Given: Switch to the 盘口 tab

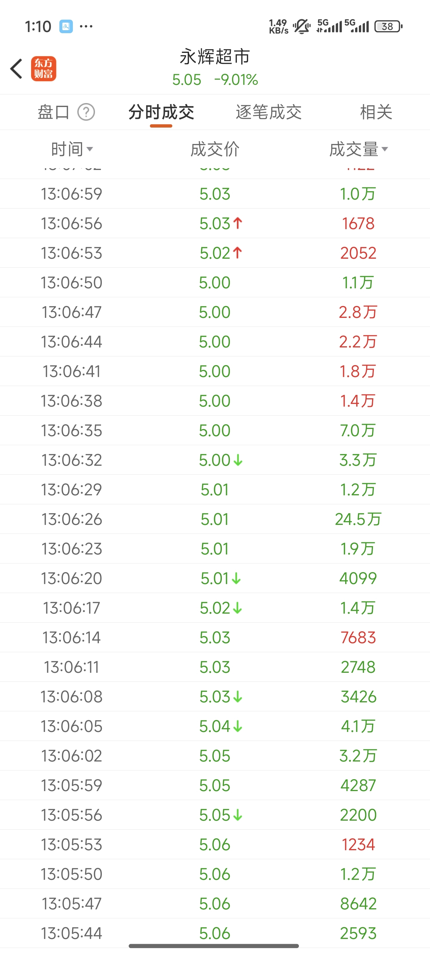Looking at the screenshot, I should tap(54, 112).
